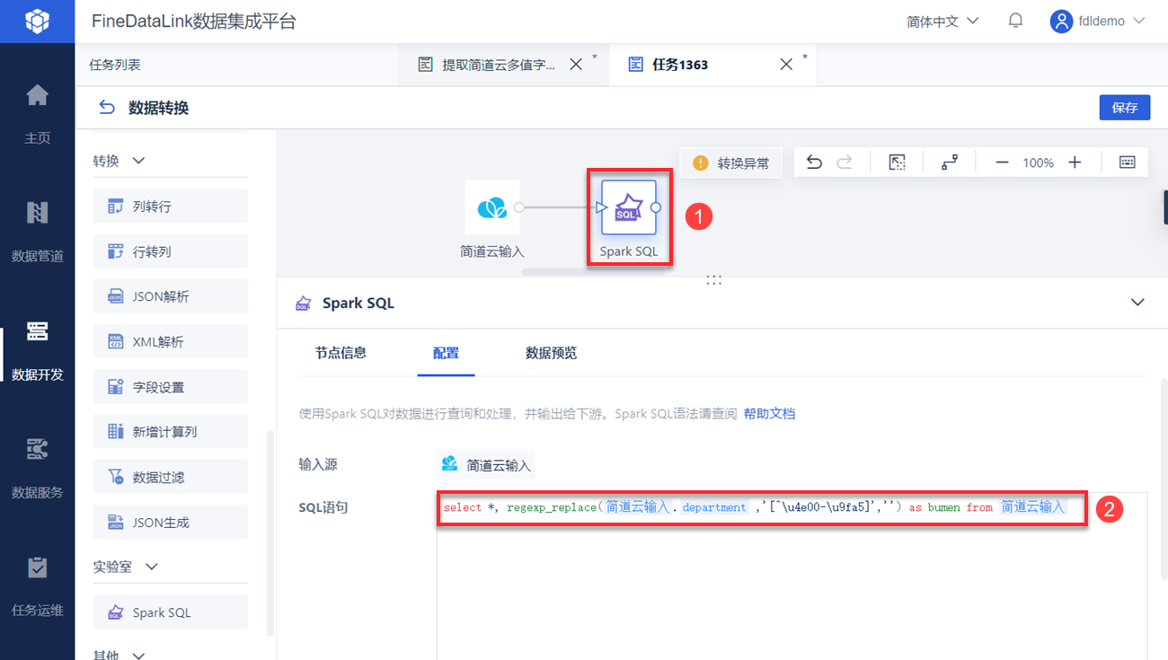Viewport: 1168px width, 660px height.
Task: Open the notification bell
Action: coord(1016,21)
